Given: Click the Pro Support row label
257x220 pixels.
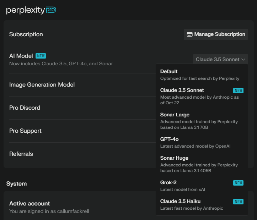Looking at the screenshot, I should point(25,131).
